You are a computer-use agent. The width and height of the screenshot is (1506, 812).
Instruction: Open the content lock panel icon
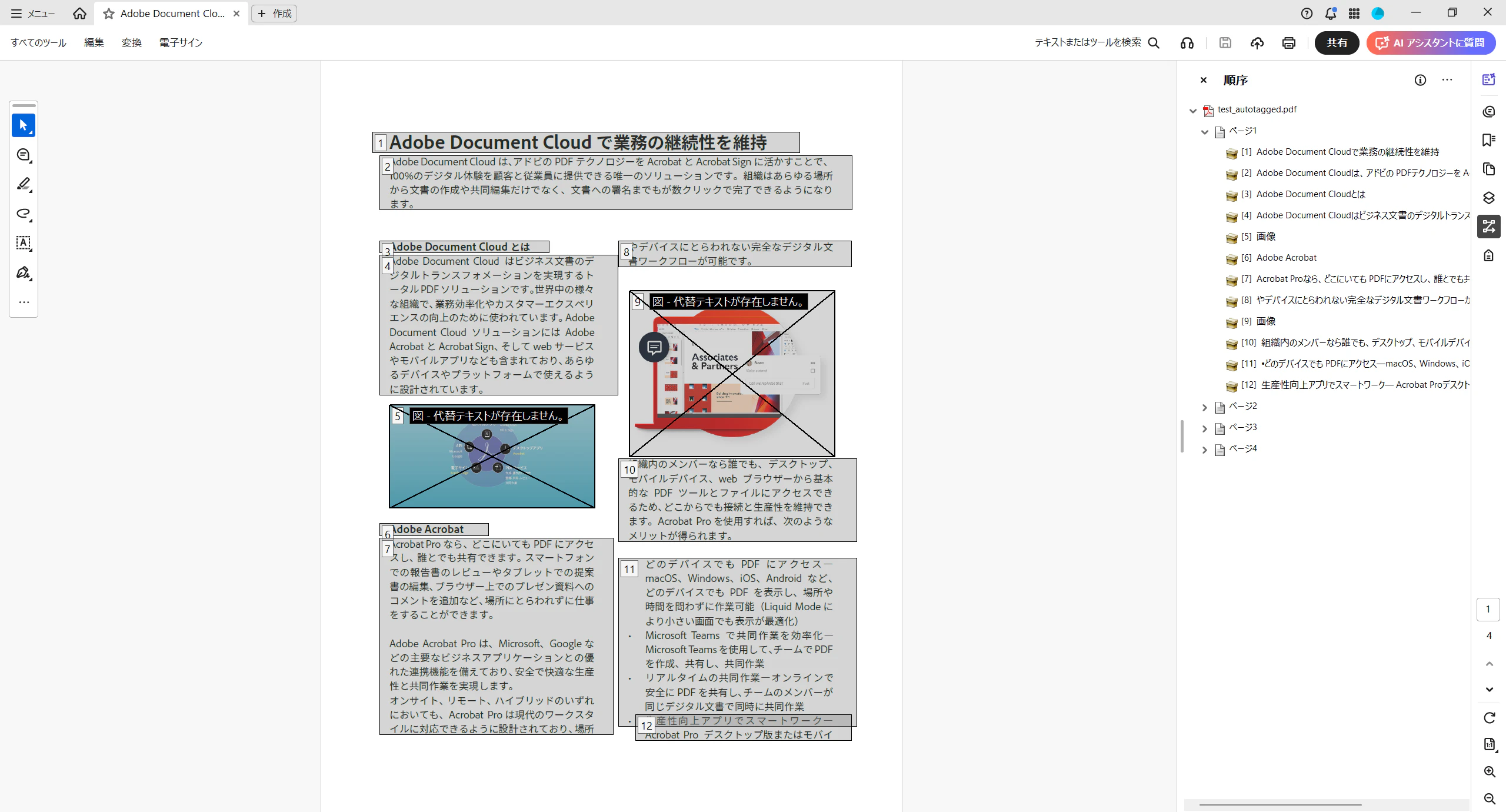pyautogui.click(x=1488, y=255)
